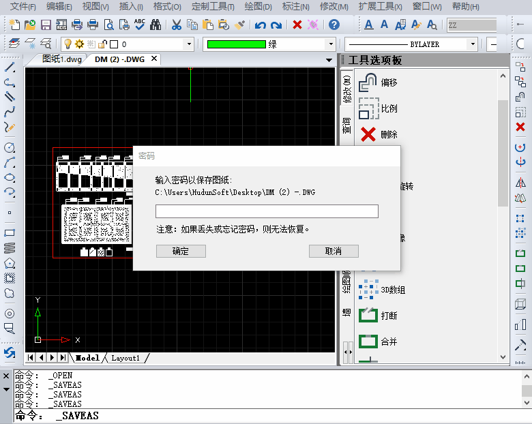Select the 偏移 offset tool

[378, 82]
